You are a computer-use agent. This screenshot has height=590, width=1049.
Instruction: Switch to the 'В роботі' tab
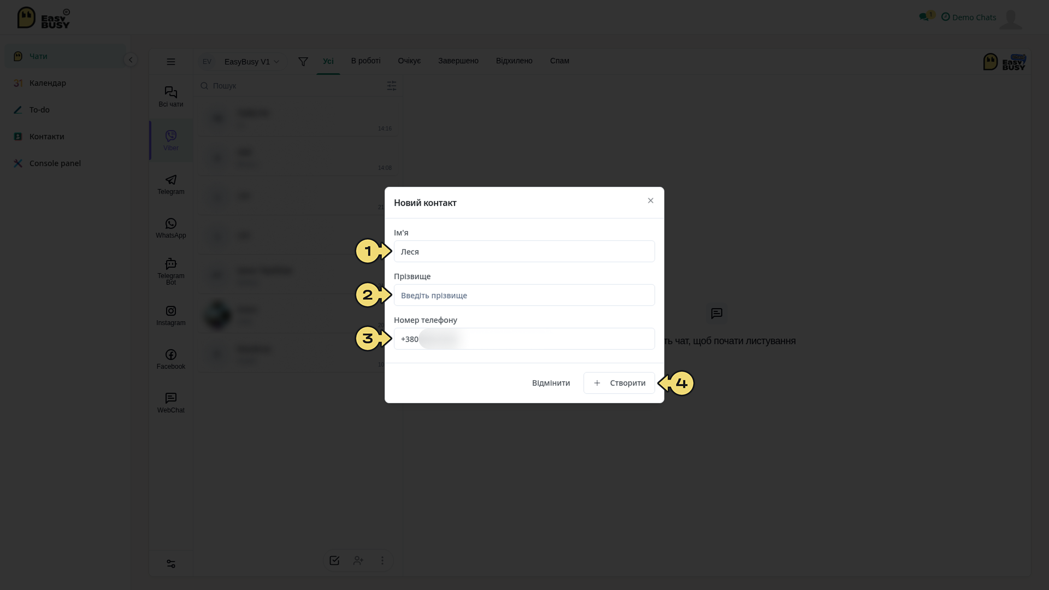(366, 61)
